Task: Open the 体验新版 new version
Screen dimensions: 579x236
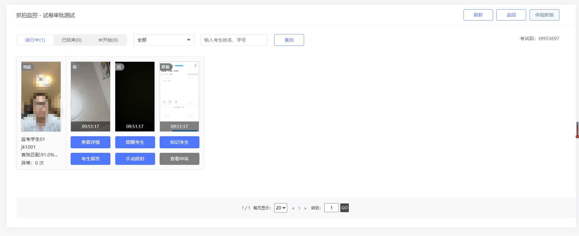Action: [544, 15]
